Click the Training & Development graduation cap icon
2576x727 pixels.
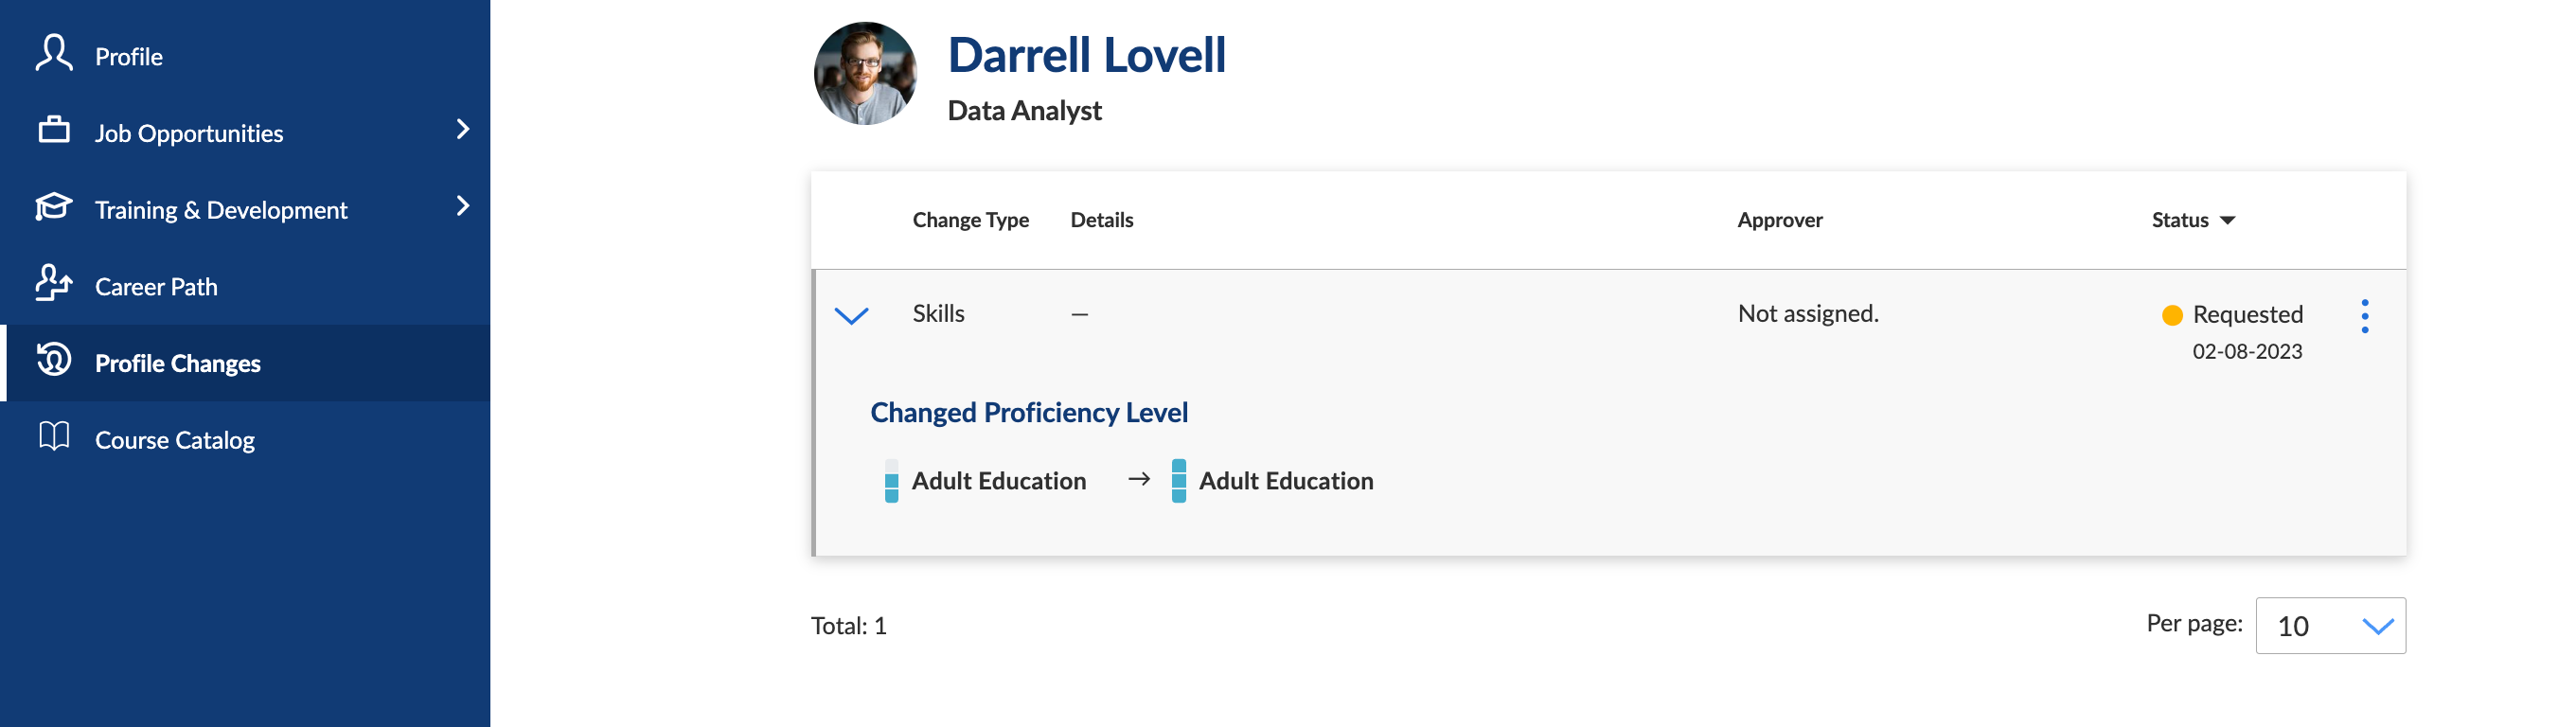54,207
